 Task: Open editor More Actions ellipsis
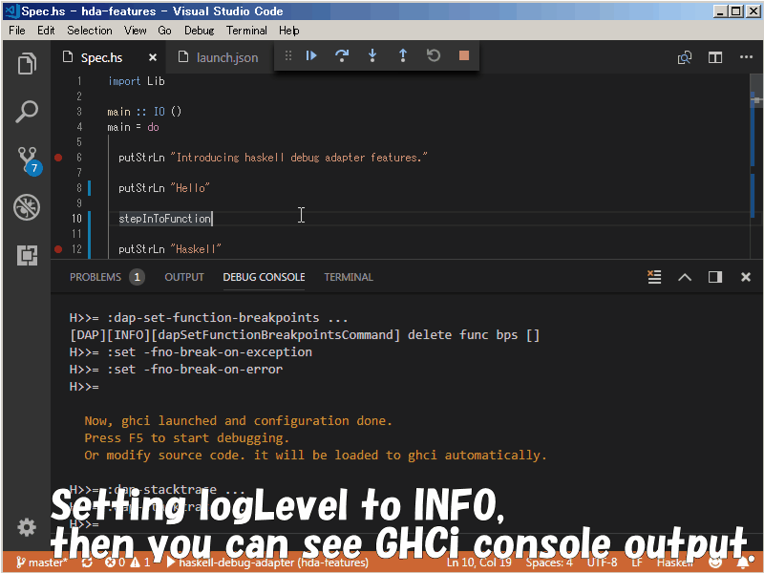pos(746,57)
